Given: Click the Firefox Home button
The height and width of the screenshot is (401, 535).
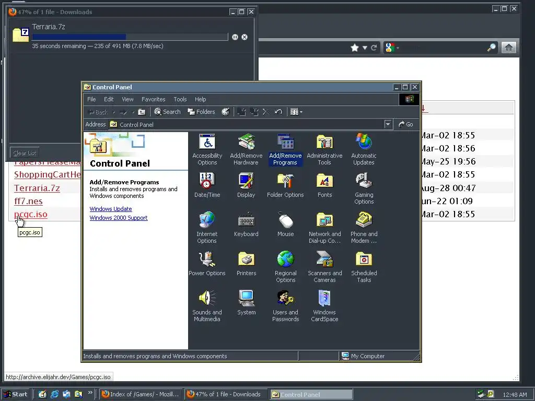Looking at the screenshot, I should 509,48.
